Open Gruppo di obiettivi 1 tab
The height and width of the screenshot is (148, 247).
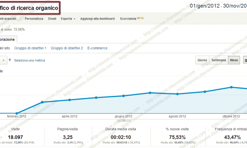31,48
